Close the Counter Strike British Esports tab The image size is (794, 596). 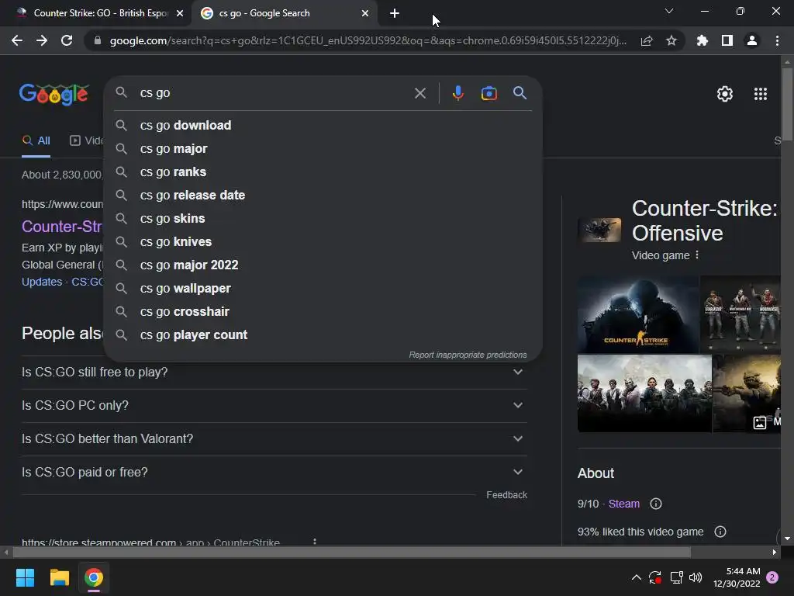(180, 13)
